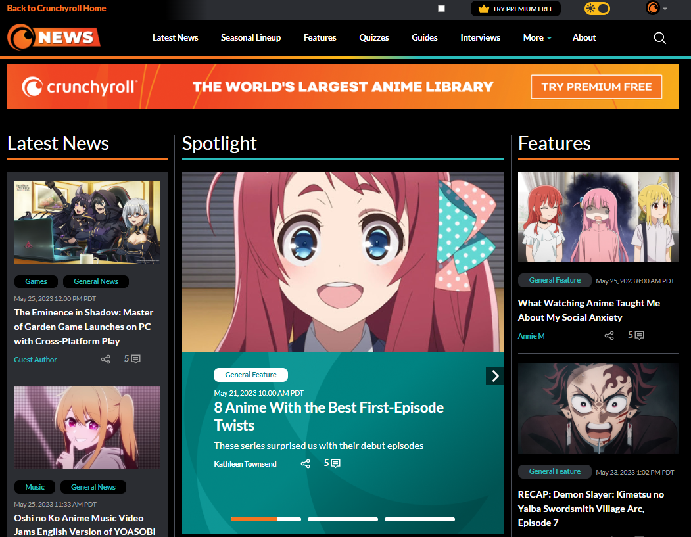This screenshot has width=691, height=537.
Task: Select the Music tag
Action: click(x=35, y=487)
